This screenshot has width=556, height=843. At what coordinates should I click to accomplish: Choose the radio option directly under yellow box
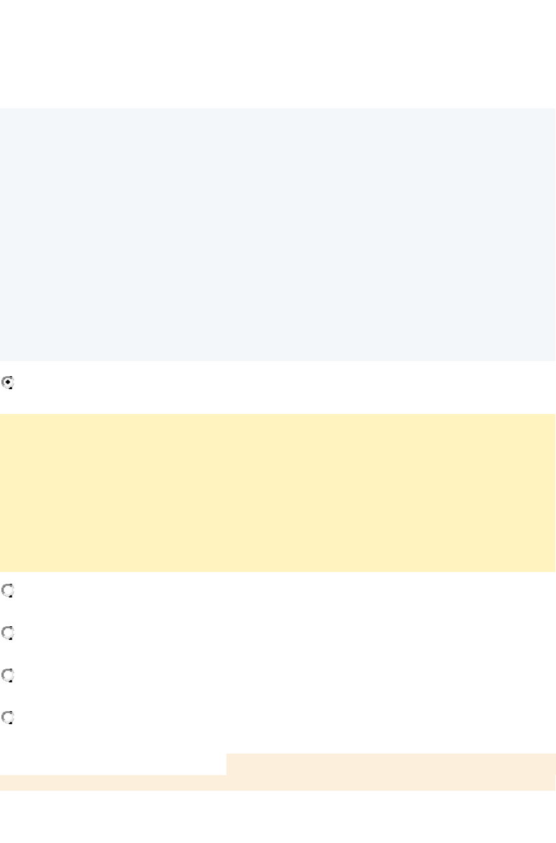[8, 591]
